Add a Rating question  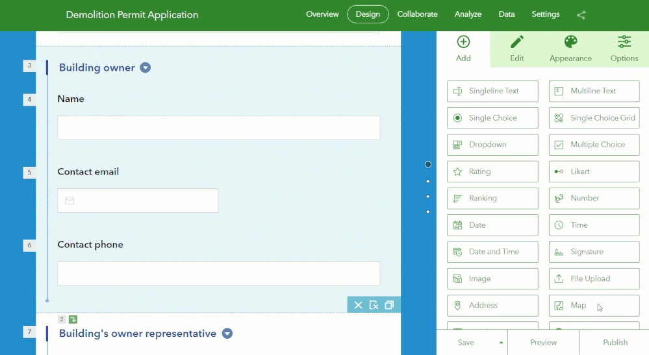pos(492,171)
